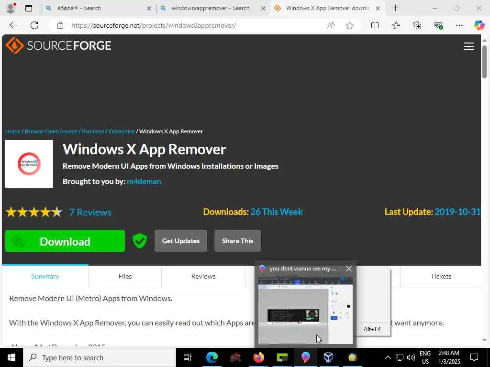The image size is (490, 367).
Task: Open Edge split screen
Action: (375, 25)
